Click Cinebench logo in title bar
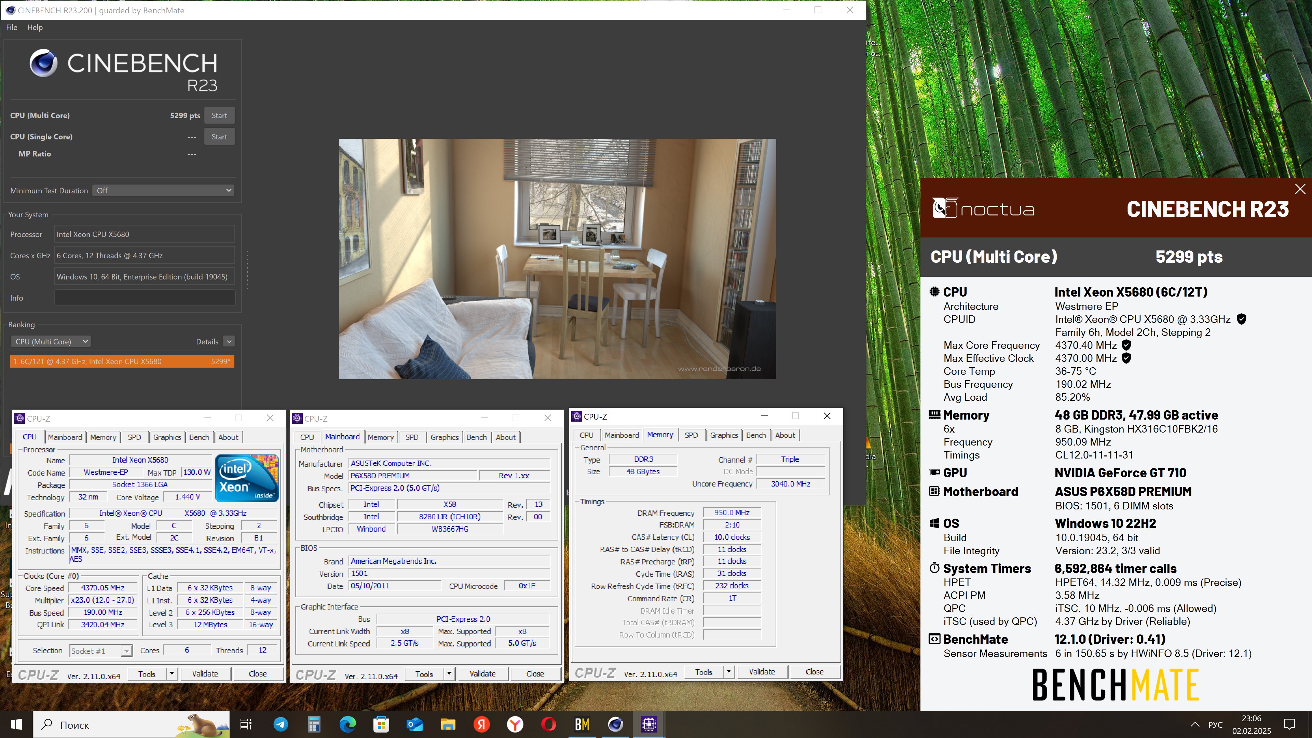1312x738 pixels. click(10, 10)
